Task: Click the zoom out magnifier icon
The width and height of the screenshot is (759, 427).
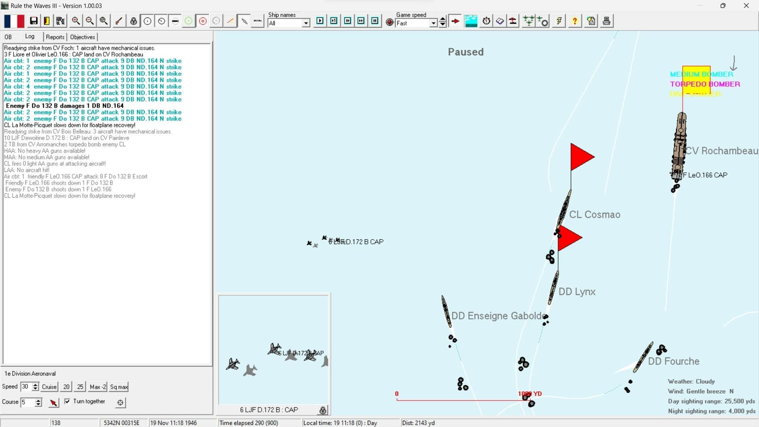Action: pyautogui.click(x=90, y=21)
